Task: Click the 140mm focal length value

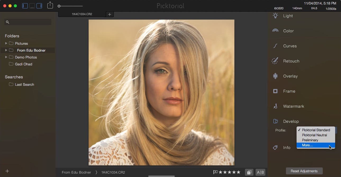Action: 297,8
